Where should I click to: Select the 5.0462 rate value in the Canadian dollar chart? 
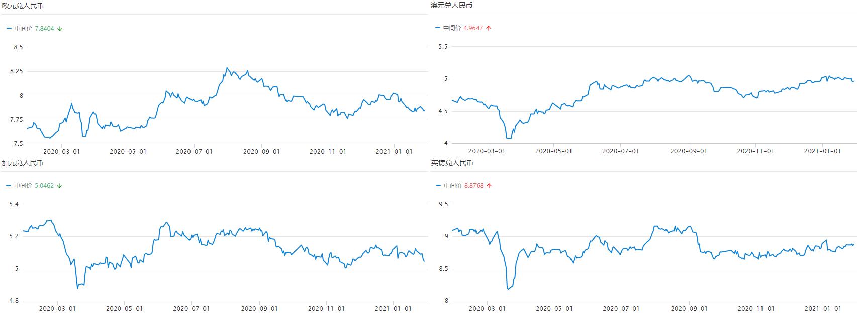44,186
